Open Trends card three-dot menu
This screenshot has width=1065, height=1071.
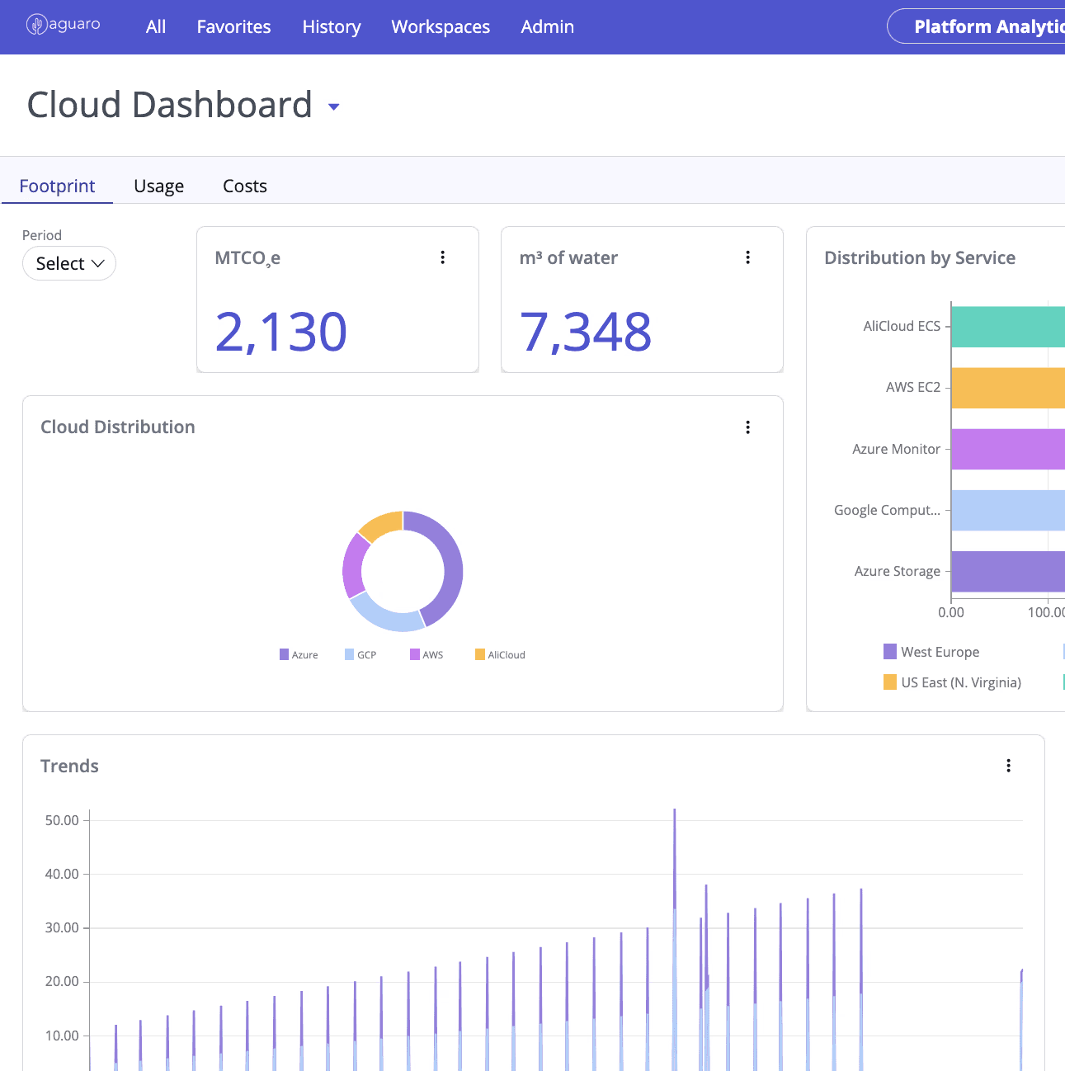click(x=1008, y=766)
